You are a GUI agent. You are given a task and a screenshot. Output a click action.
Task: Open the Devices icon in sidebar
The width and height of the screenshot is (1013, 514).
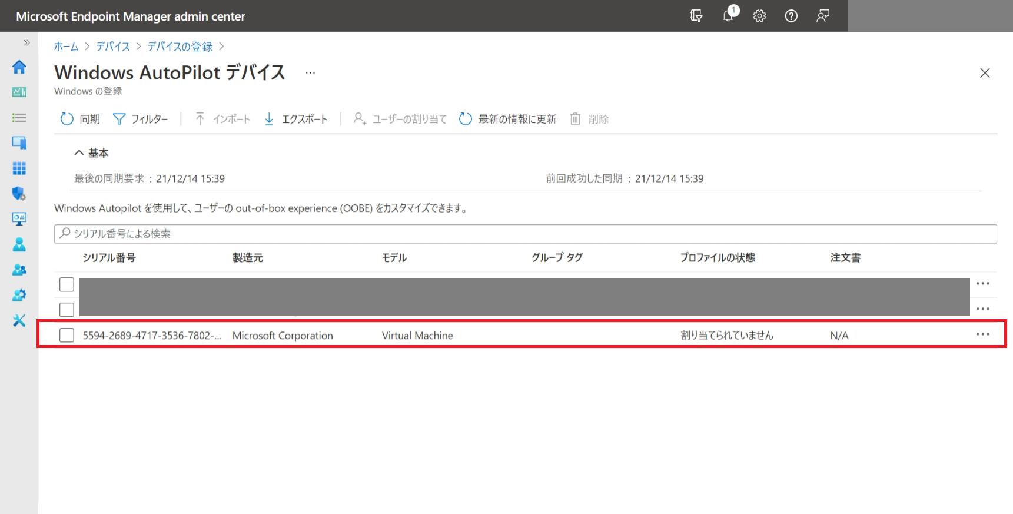pos(19,142)
